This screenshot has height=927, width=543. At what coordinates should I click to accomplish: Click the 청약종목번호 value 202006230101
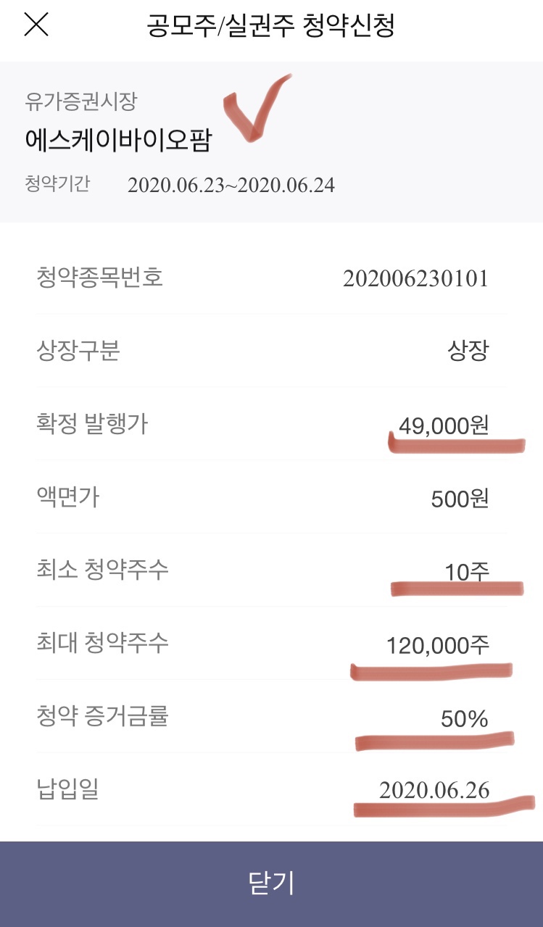click(415, 278)
